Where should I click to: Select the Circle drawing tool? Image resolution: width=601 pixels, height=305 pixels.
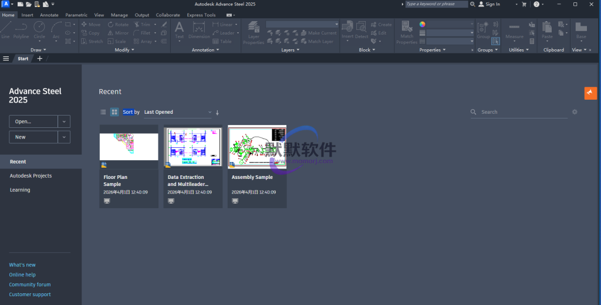(x=39, y=29)
